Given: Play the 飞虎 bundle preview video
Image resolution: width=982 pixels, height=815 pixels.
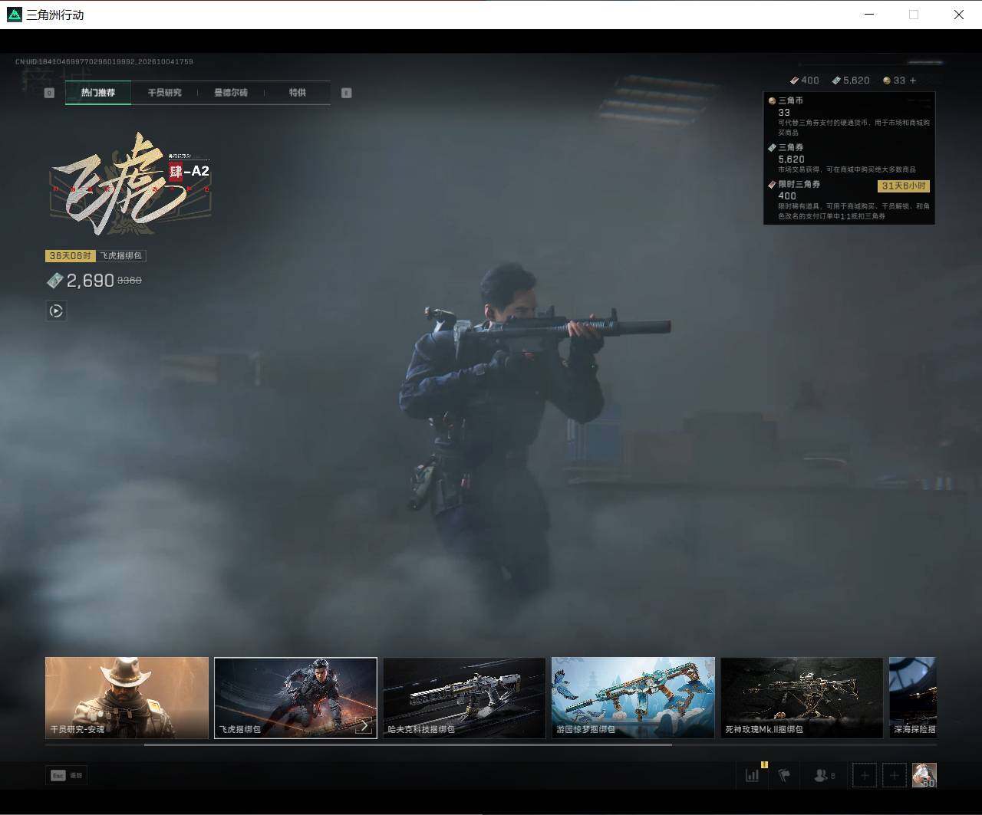Looking at the screenshot, I should [x=56, y=311].
